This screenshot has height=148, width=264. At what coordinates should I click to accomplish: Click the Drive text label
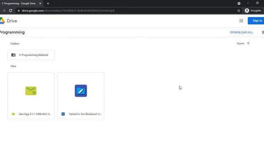pyautogui.click(x=12, y=21)
